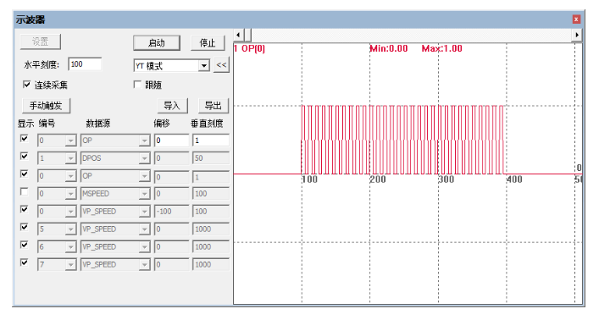Enable the 跟随 follow checkbox
Screen dimensions: 599x320
[137, 85]
